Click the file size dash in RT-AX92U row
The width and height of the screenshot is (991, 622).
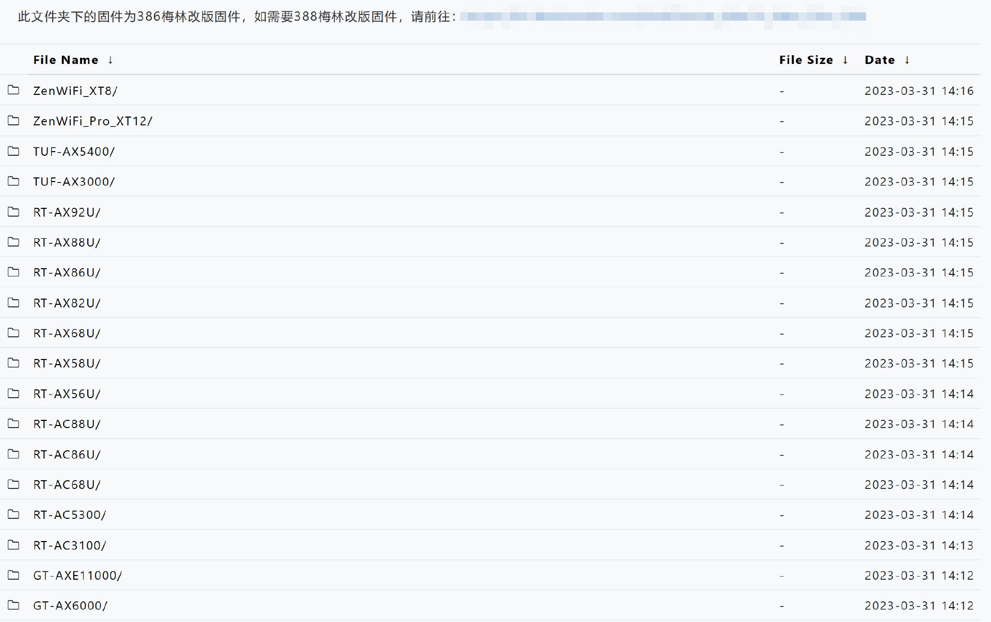point(782,212)
